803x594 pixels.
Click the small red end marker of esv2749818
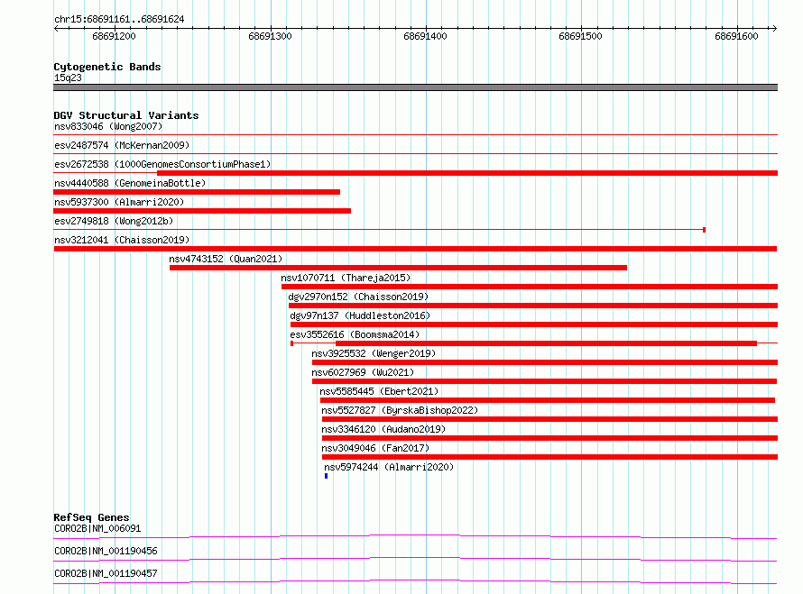704,230
